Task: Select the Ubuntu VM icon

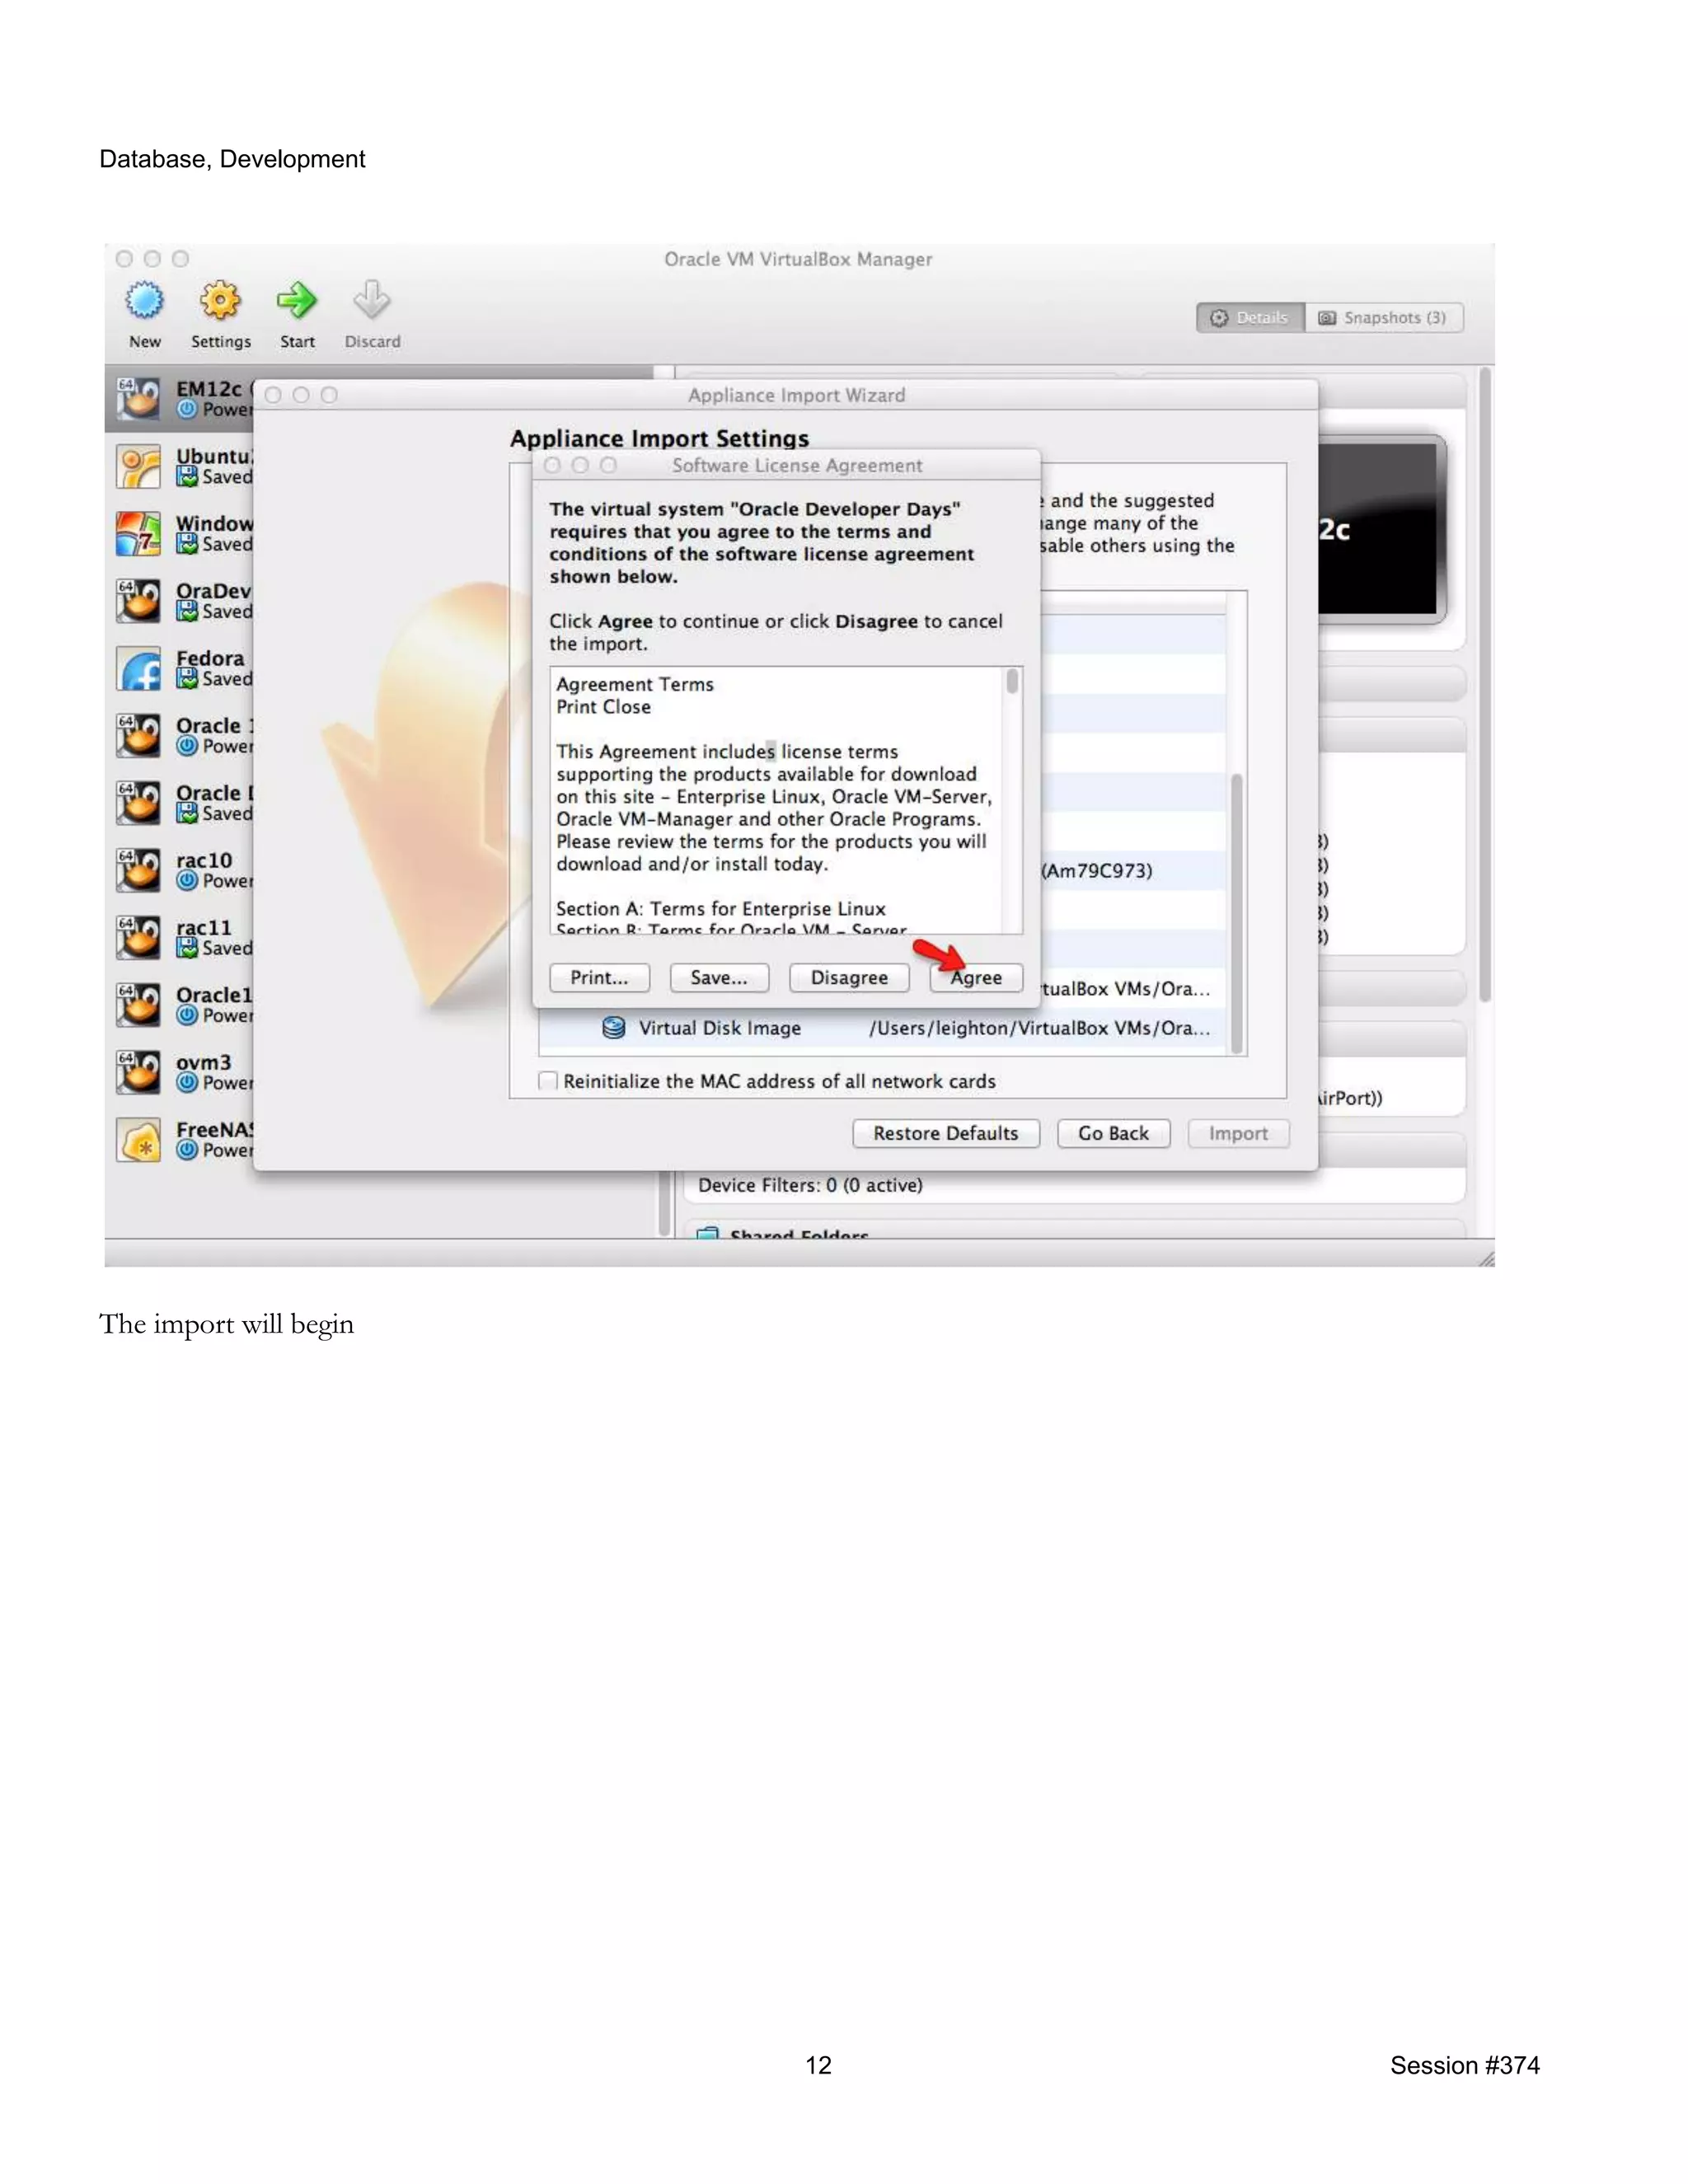Action: 138,466
